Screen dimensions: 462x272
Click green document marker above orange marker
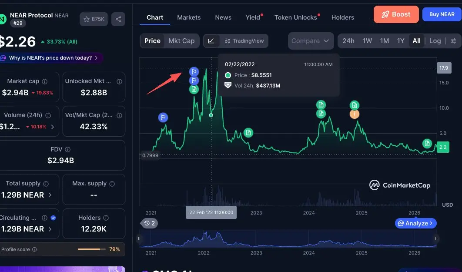pos(355,105)
